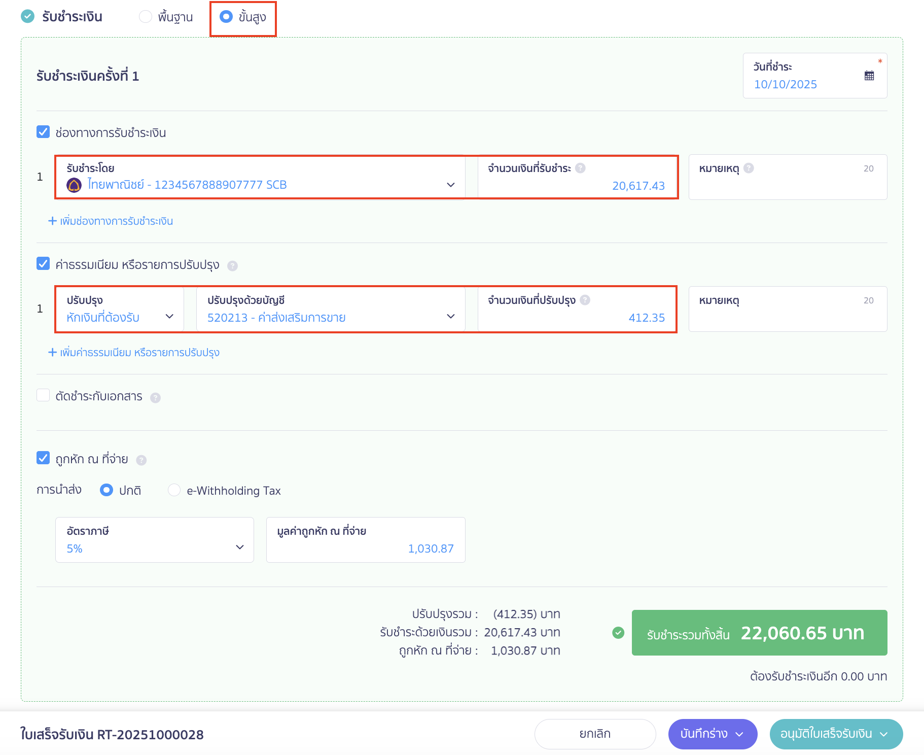924x755 pixels.
Task: Click help icon beside จำนวนเงินที่รับชำระ
Action: click(581, 168)
